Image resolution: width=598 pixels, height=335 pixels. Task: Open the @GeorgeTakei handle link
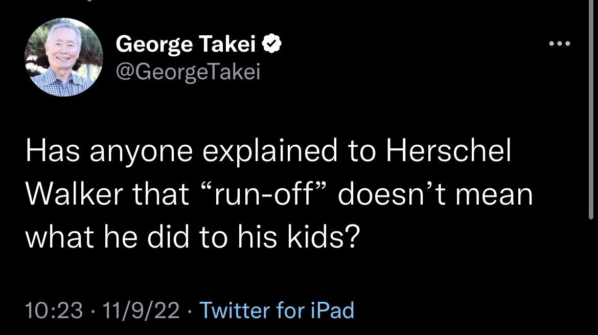(x=188, y=72)
